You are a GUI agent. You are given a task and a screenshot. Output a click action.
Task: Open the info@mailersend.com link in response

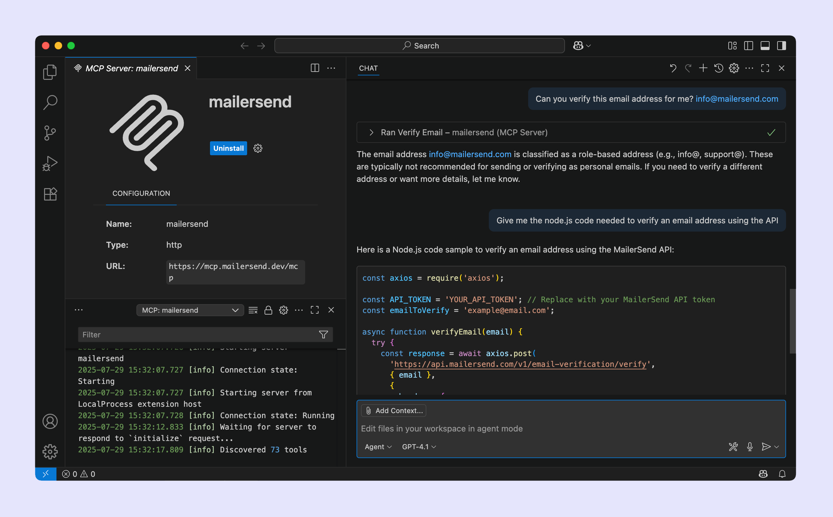click(470, 154)
